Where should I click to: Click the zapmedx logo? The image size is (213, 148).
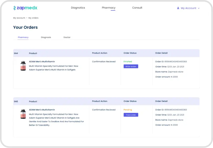coord(25,8)
